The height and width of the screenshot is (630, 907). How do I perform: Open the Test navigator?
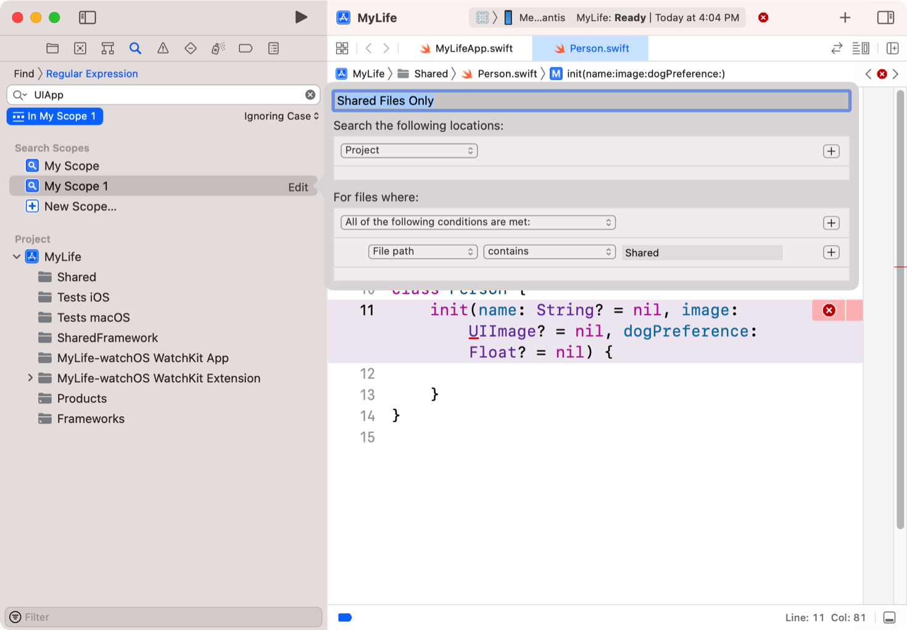click(x=190, y=48)
